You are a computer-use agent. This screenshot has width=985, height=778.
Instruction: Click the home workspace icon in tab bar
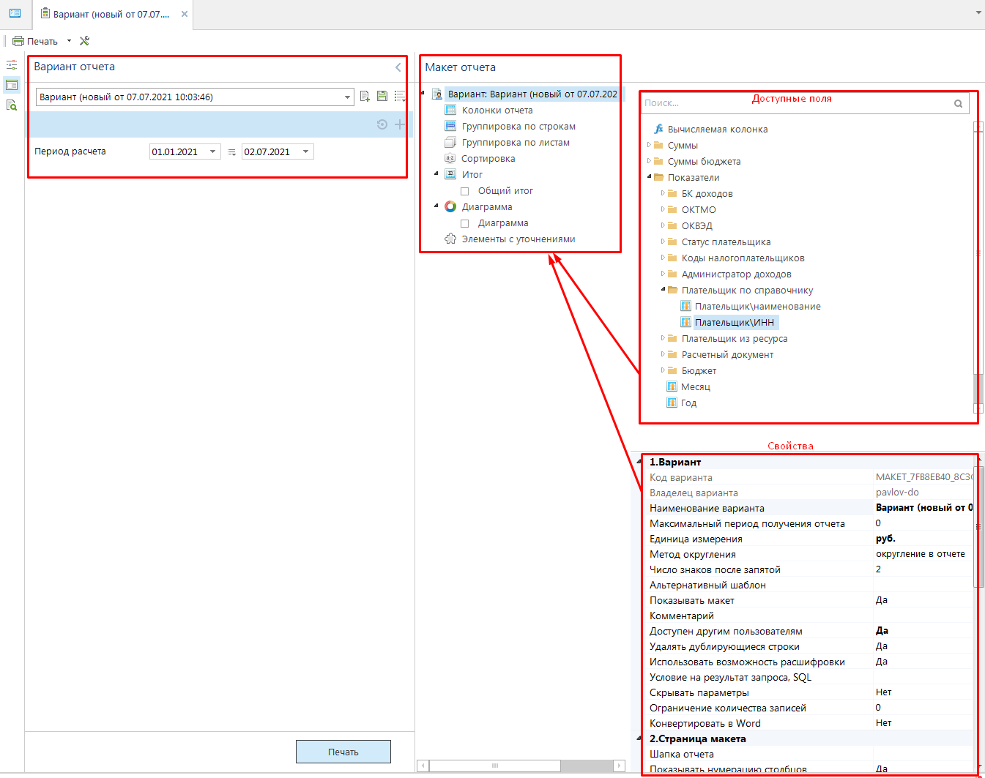coord(15,13)
